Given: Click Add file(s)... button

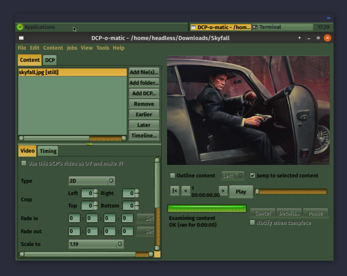Looking at the screenshot, I should click(x=144, y=72).
